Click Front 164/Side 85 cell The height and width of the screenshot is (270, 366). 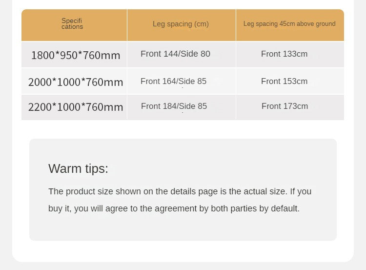182,81
